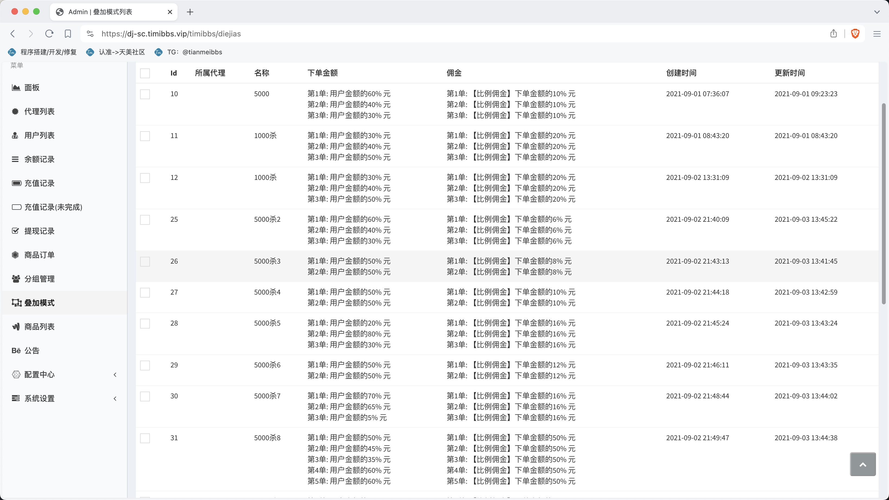Image resolution: width=889 pixels, height=500 pixels.
Task: Click the 分组管理 group icon
Action: (16, 279)
